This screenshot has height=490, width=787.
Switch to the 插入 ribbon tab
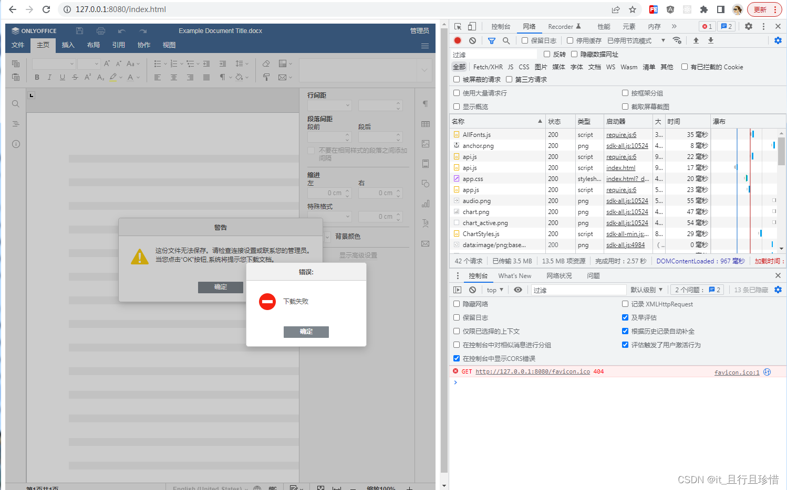tap(67, 45)
